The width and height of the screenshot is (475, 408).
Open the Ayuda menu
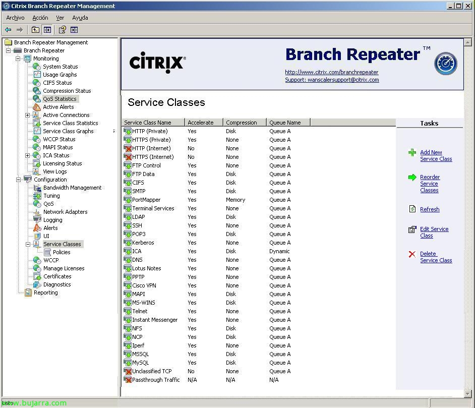pyautogui.click(x=80, y=18)
